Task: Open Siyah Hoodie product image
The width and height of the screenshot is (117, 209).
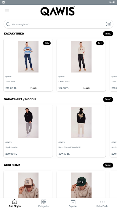Action: pos(28,123)
